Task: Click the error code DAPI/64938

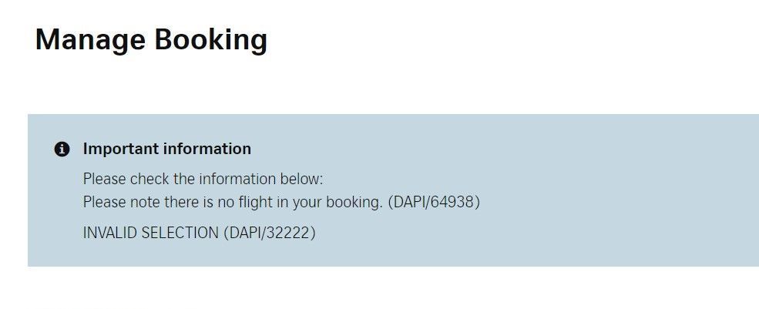Action: tap(434, 202)
